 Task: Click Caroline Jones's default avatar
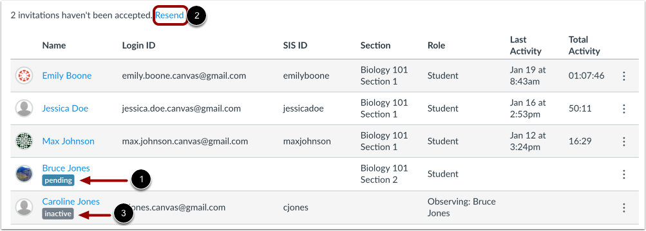(24, 207)
